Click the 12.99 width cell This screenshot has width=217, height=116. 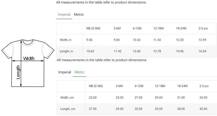click(203, 40)
